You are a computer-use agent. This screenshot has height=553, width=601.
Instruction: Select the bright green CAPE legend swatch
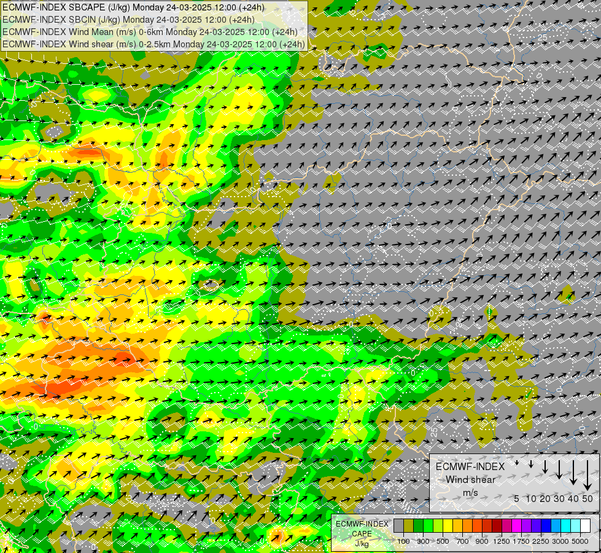(428, 526)
